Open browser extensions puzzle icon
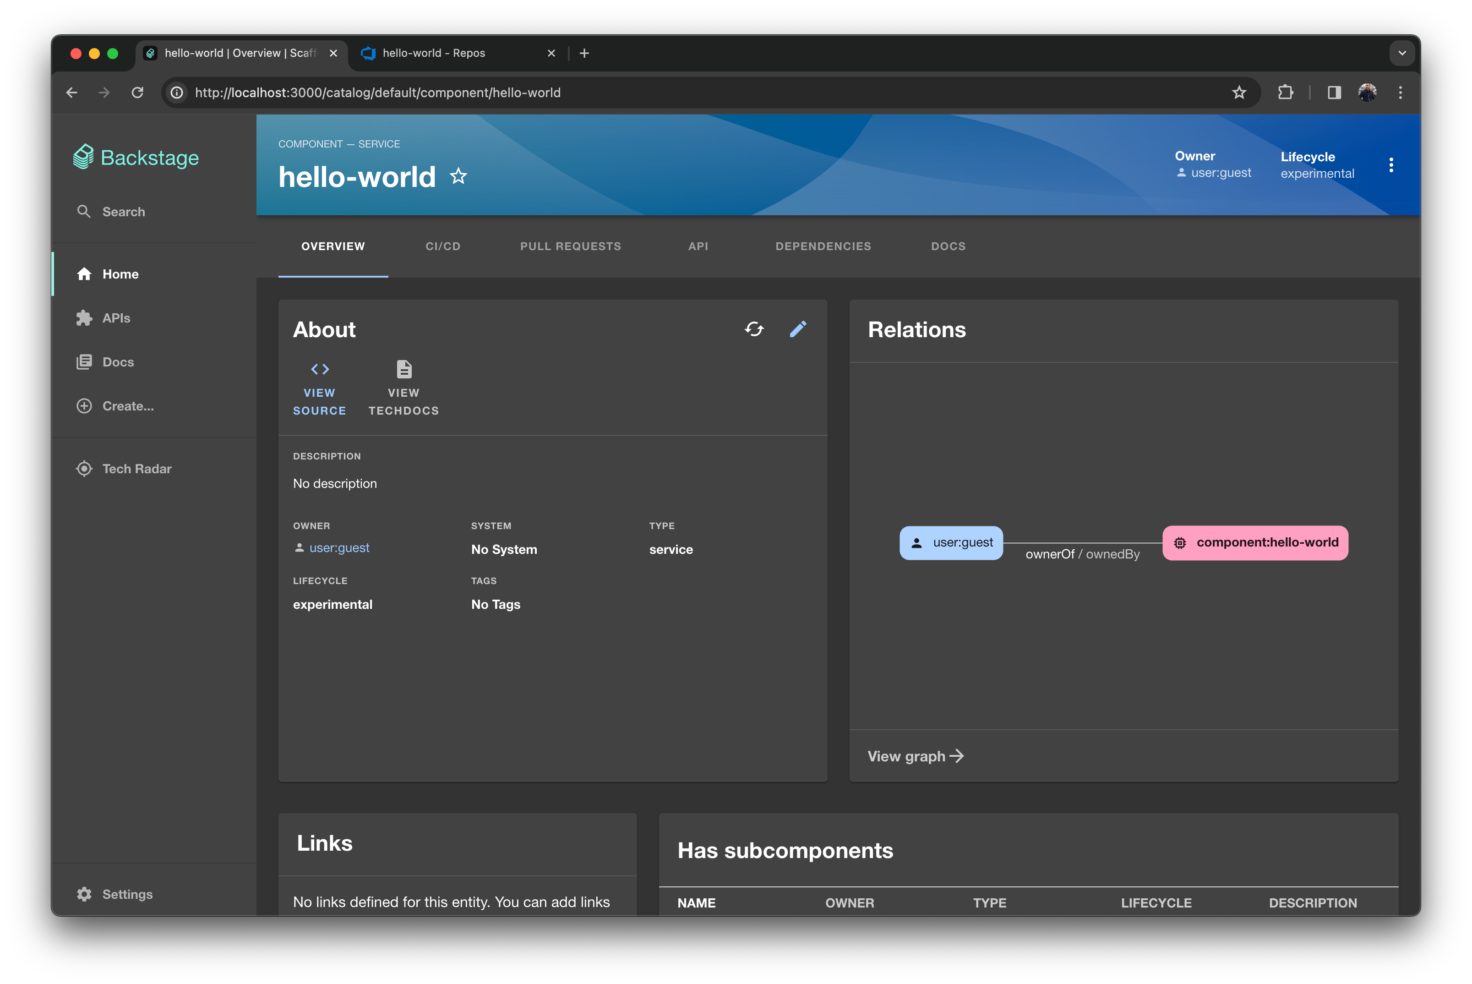 [x=1285, y=93]
